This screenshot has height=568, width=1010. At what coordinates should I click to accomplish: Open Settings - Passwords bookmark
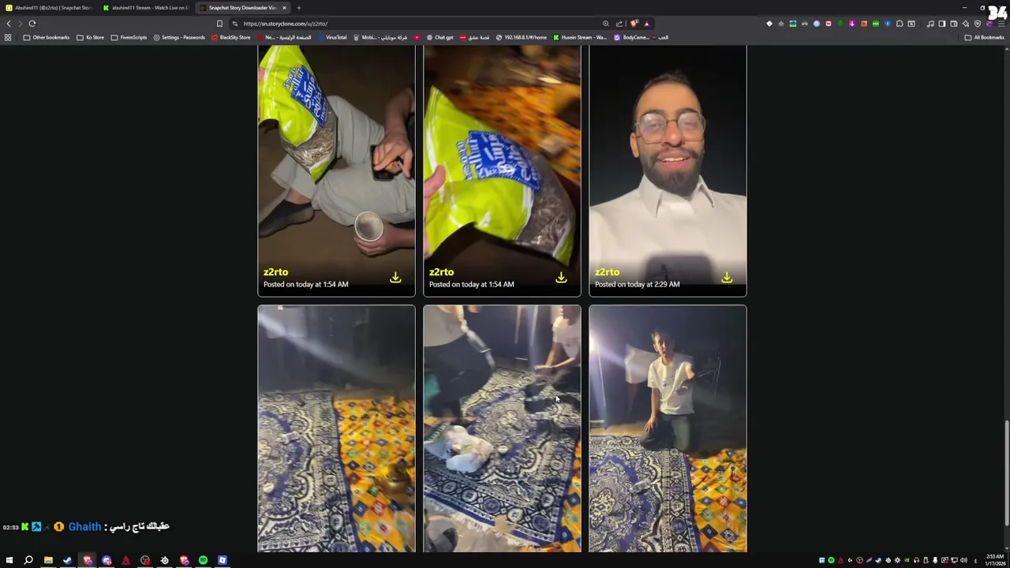click(x=179, y=37)
